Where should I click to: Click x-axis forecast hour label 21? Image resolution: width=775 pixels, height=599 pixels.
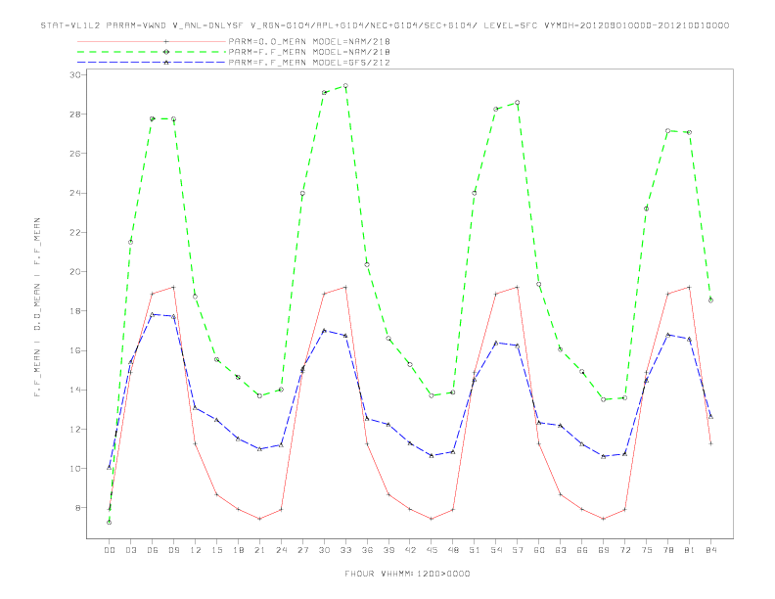pos(259,550)
